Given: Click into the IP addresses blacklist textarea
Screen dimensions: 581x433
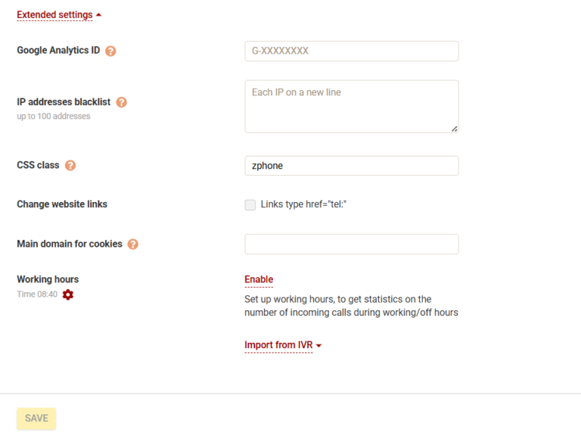Looking at the screenshot, I should tap(352, 107).
